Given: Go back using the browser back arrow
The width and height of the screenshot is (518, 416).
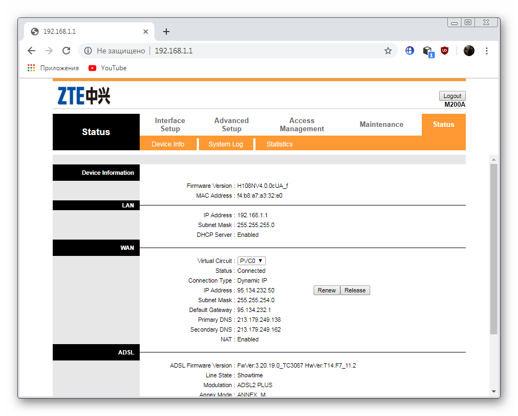Looking at the screenshot, I should pos(32,51).
